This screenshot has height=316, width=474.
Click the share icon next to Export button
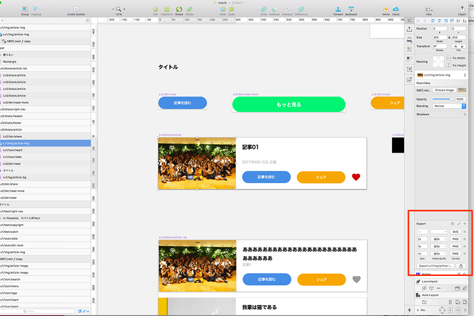461,266
